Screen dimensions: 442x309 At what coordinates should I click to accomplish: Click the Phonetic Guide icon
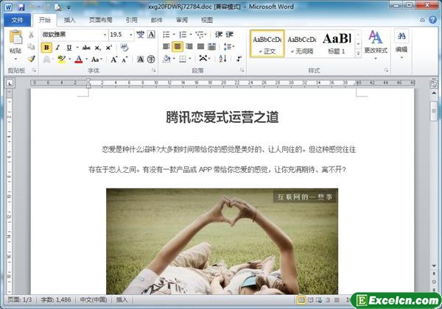coord(140,35)
